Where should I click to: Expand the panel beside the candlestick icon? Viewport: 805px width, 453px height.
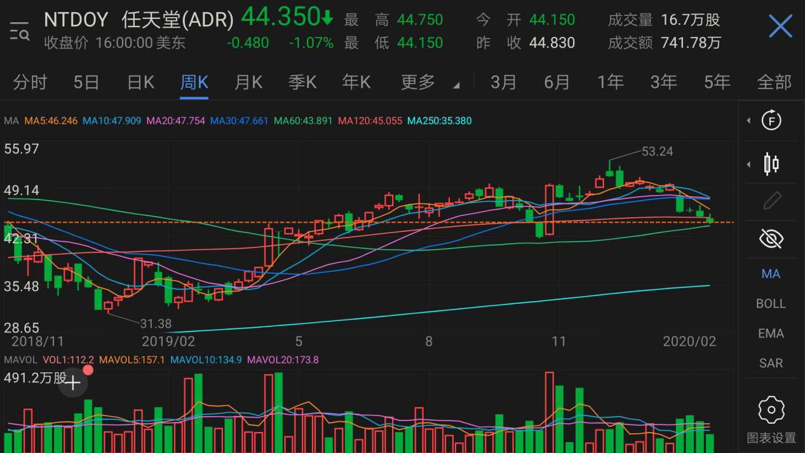point(747,163)
